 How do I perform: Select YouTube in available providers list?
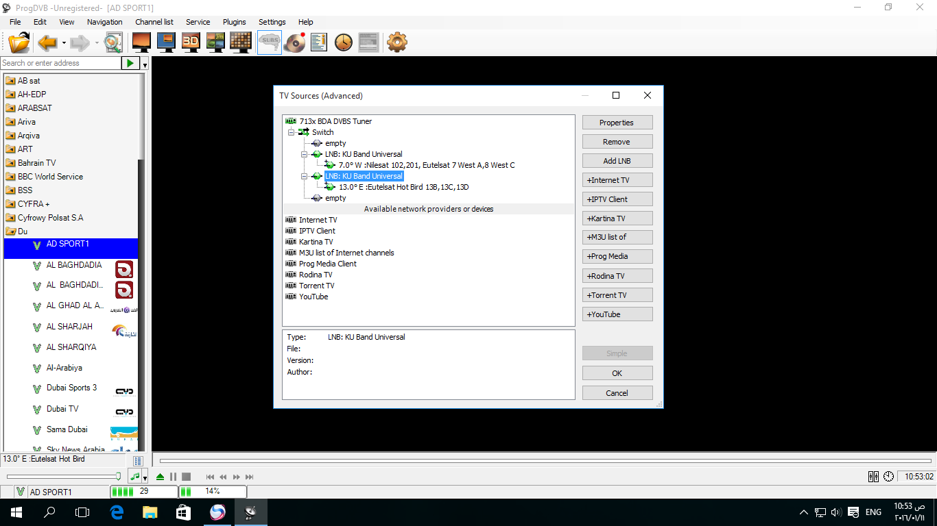[x=313, y=297]
